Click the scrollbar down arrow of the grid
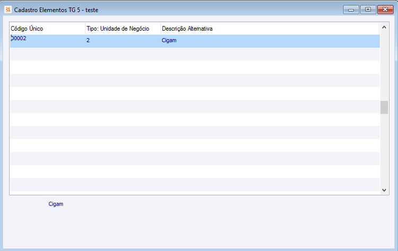The height and width of the screenshot is (251, 398). click(384, 190)
